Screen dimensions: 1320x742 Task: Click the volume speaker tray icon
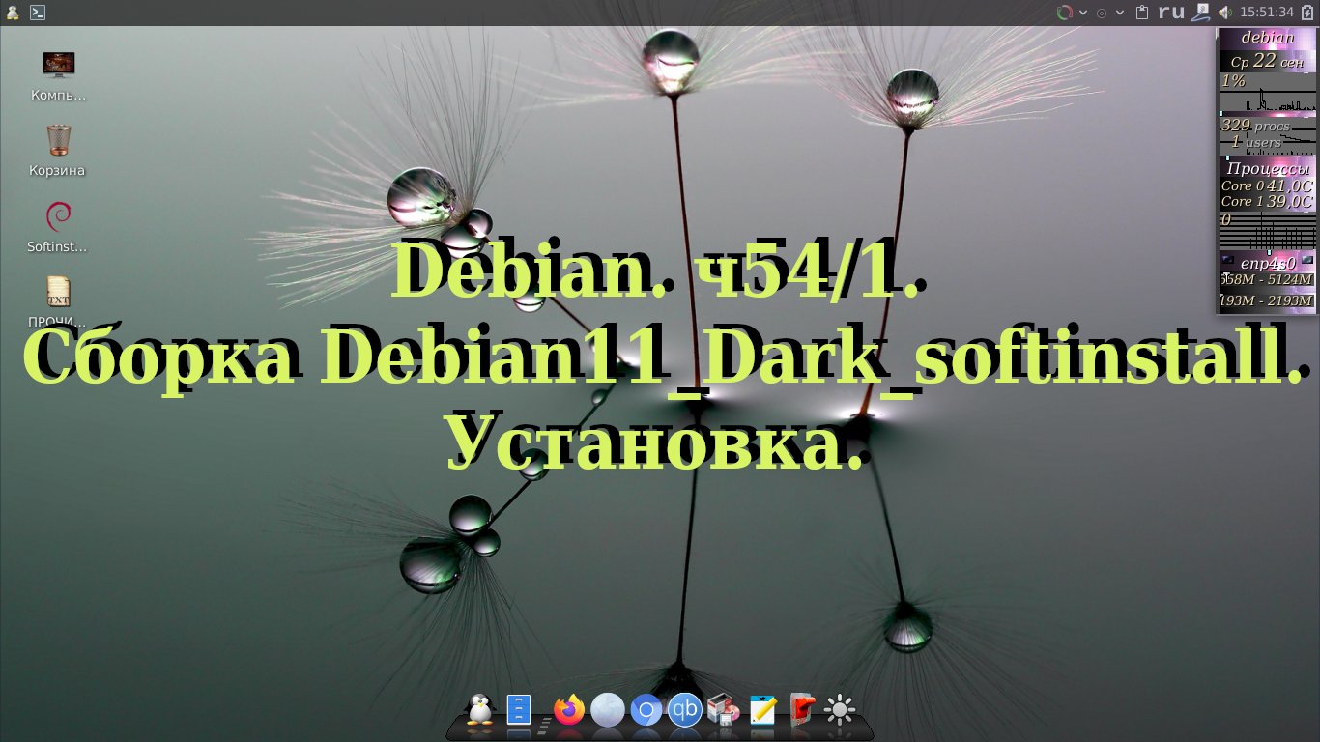(x=1224, y=13)
